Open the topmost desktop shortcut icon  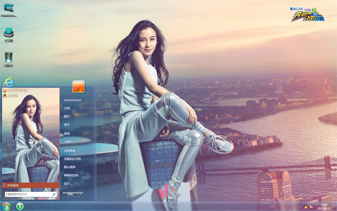[x=8, y=10]
